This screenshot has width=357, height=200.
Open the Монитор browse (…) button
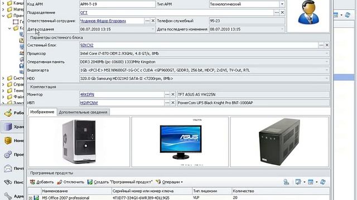pyautogui.click(x=167, y=94)
